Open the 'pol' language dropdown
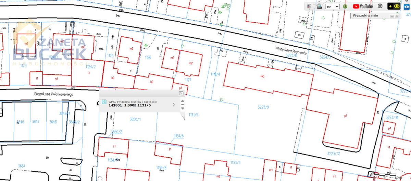The image size is (411, 181). coord(332,6)
